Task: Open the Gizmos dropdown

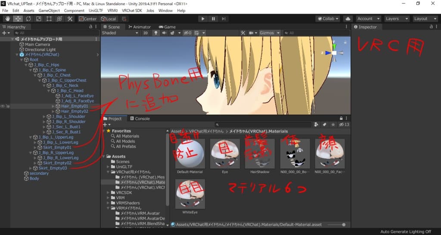Action: click(x=270, y=33)
